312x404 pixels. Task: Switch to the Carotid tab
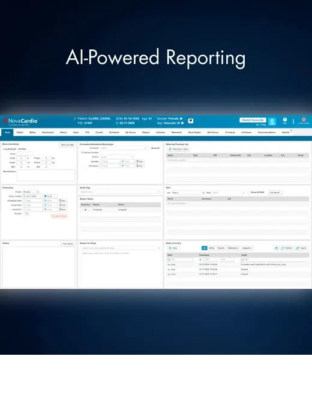99,133
